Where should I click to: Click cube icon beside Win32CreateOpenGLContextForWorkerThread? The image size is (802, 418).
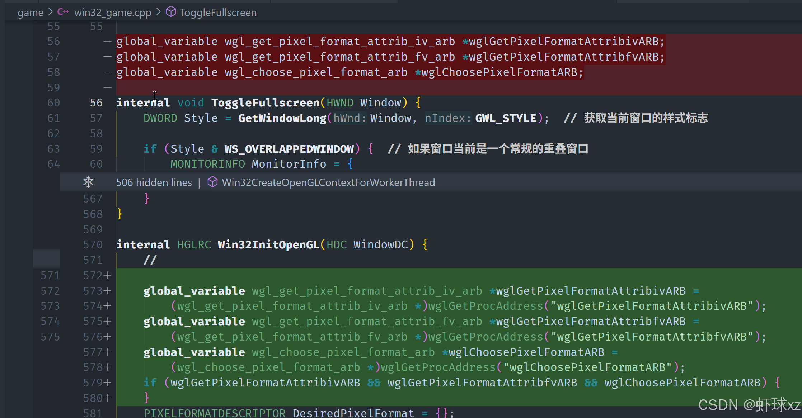click(x=212, y=182)
